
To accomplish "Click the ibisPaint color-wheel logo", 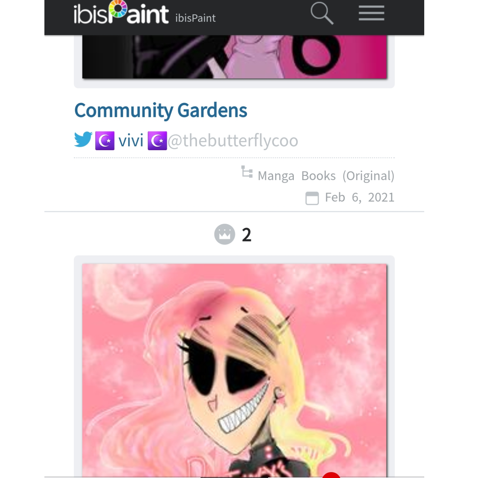I will (121, 13).
